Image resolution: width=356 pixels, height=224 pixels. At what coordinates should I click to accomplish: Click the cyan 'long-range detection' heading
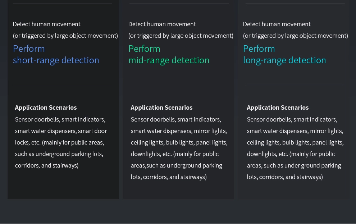pyautogui.click(x=284, y=60)
